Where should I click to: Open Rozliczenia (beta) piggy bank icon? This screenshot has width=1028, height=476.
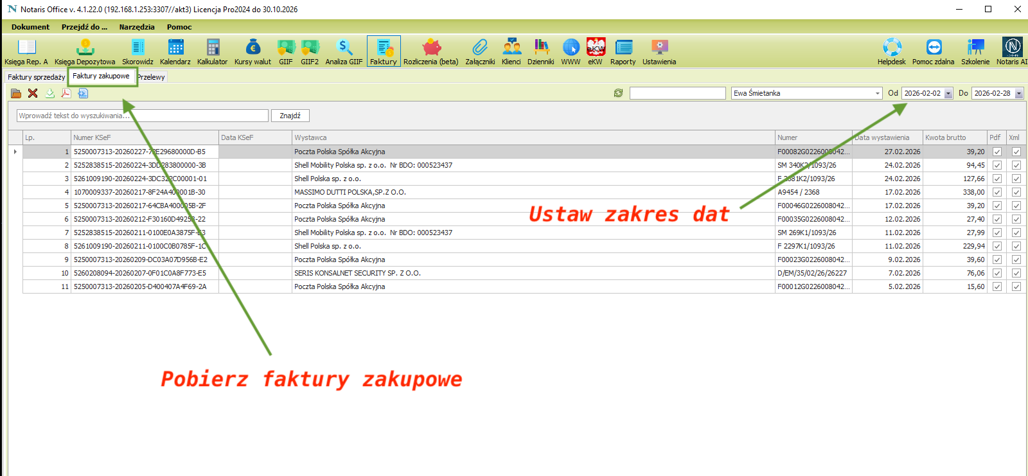pos(430,51)
